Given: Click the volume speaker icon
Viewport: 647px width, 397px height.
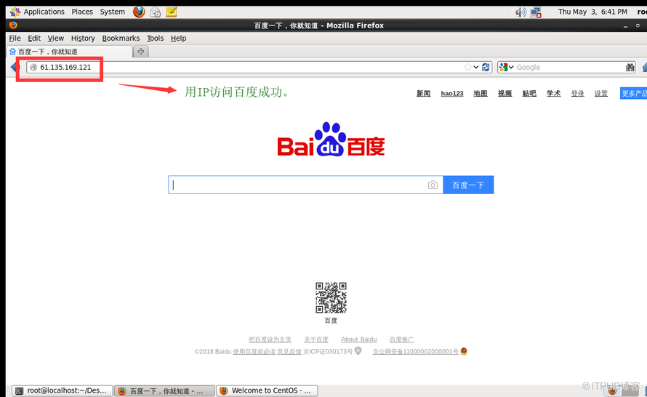Looking at the screenshot, I should 521,12.
